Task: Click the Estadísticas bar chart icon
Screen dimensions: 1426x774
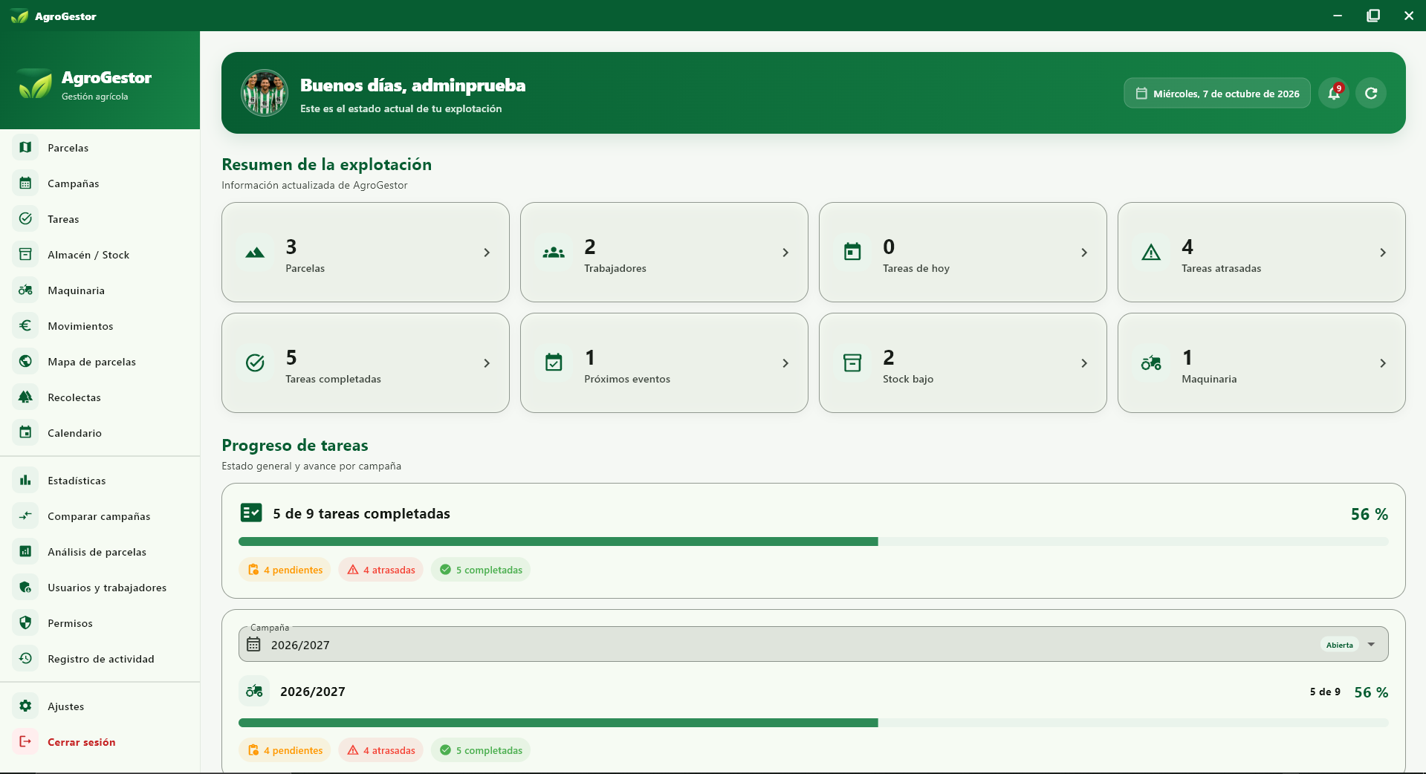Action: coord(25,480)
